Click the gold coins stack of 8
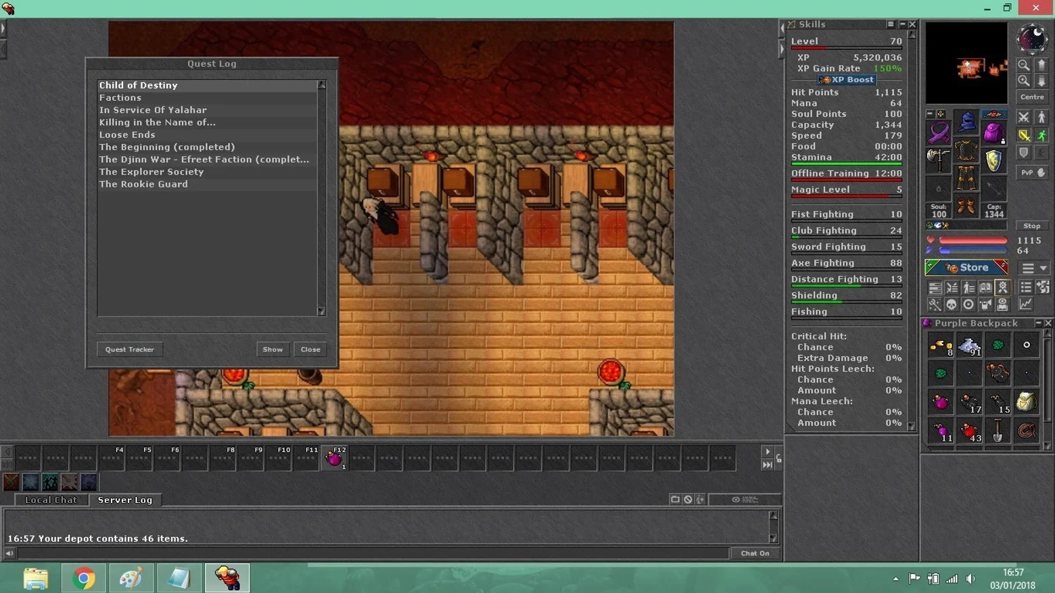 tap(941, 346)
